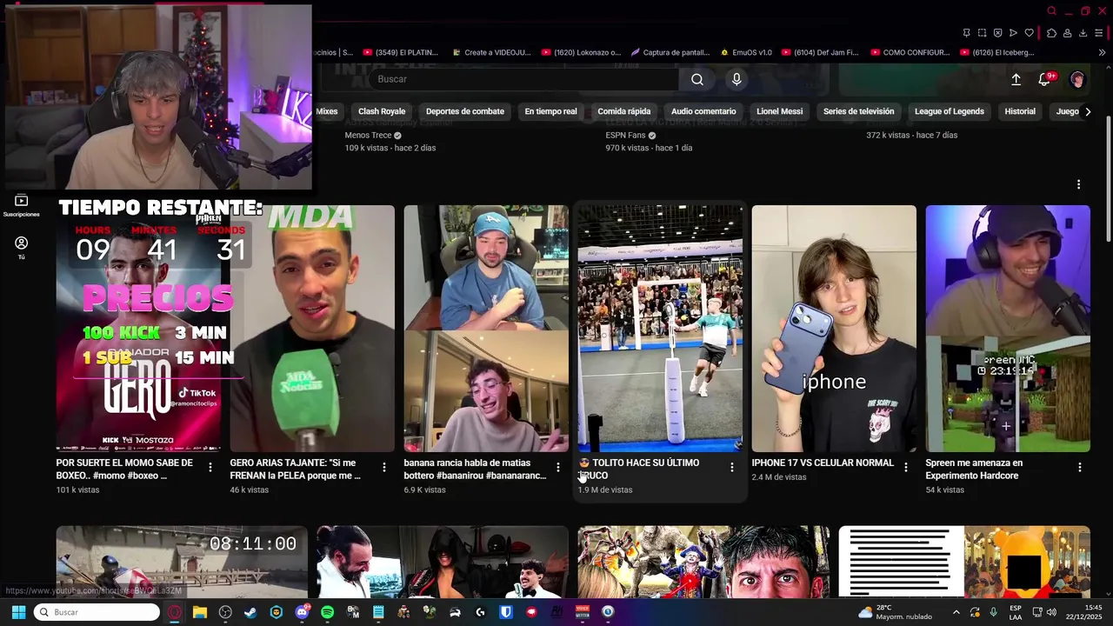The image size is (1113, 626).
Task: Select the Lionel Messi chip
Action: pyautogui.click(x=779, y=111)
